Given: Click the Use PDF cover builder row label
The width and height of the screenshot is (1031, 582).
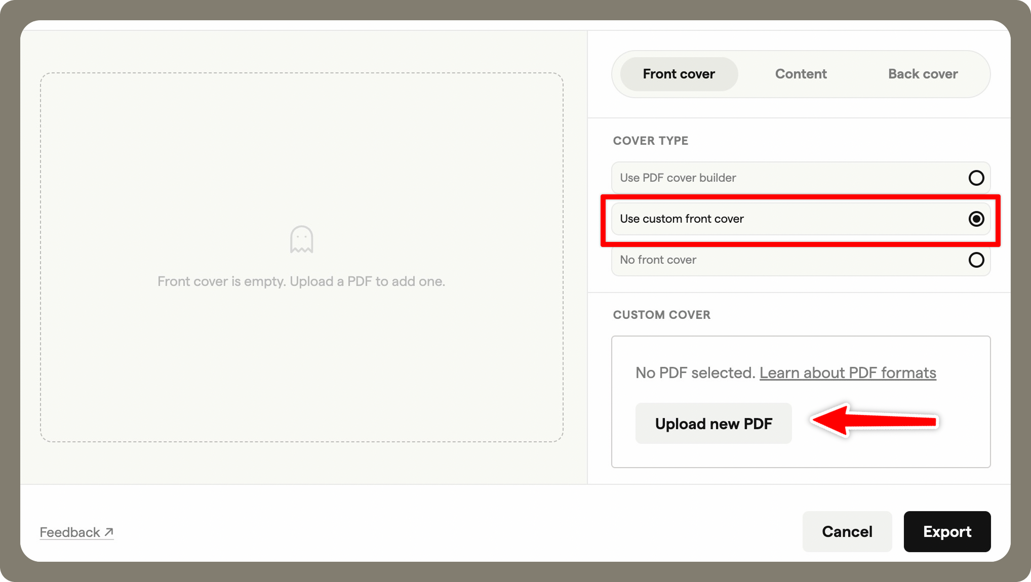Looking at the screenshot, I should tap(678, 178).
